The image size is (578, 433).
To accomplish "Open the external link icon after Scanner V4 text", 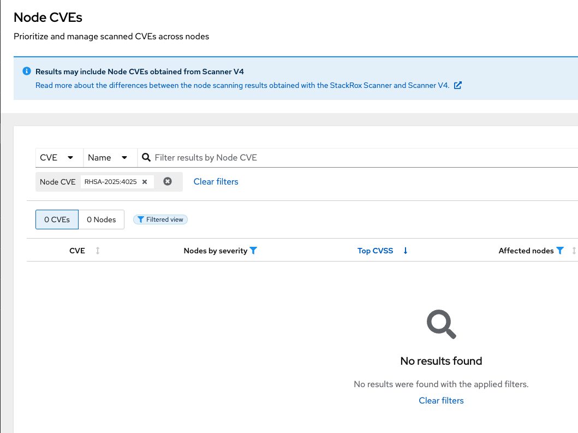I will 457,85.
